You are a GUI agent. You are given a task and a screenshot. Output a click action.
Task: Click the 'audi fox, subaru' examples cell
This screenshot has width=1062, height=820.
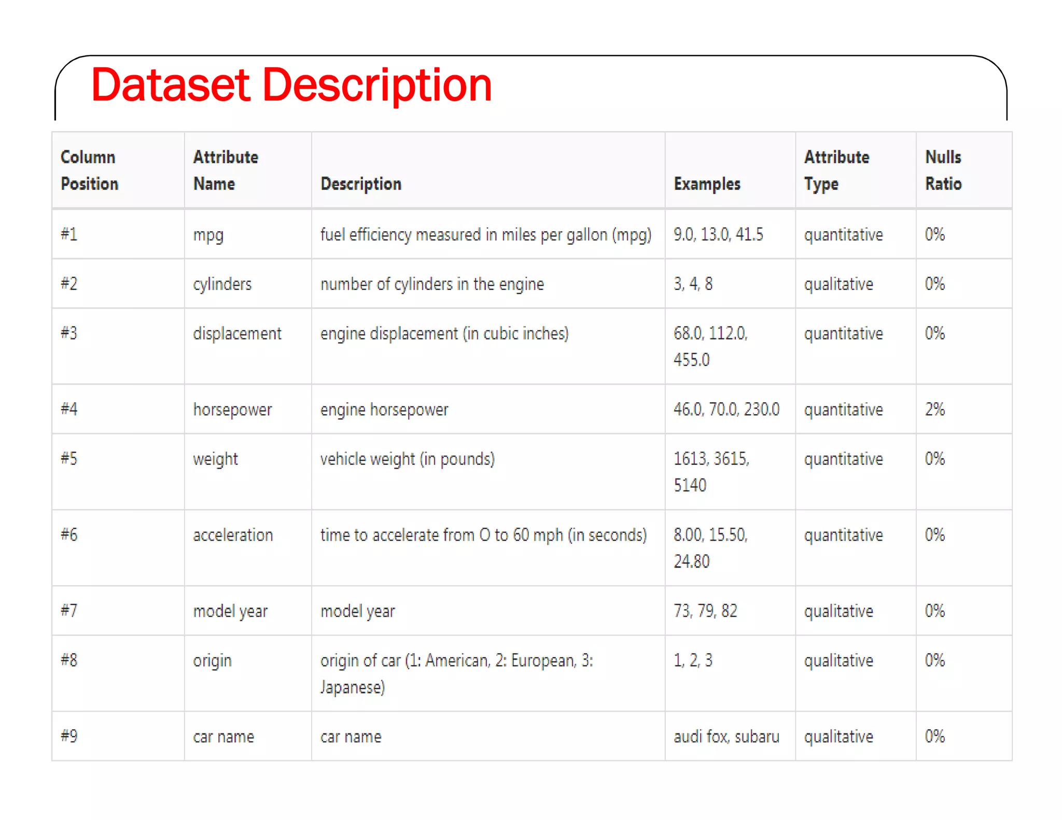tap(730, 736)
